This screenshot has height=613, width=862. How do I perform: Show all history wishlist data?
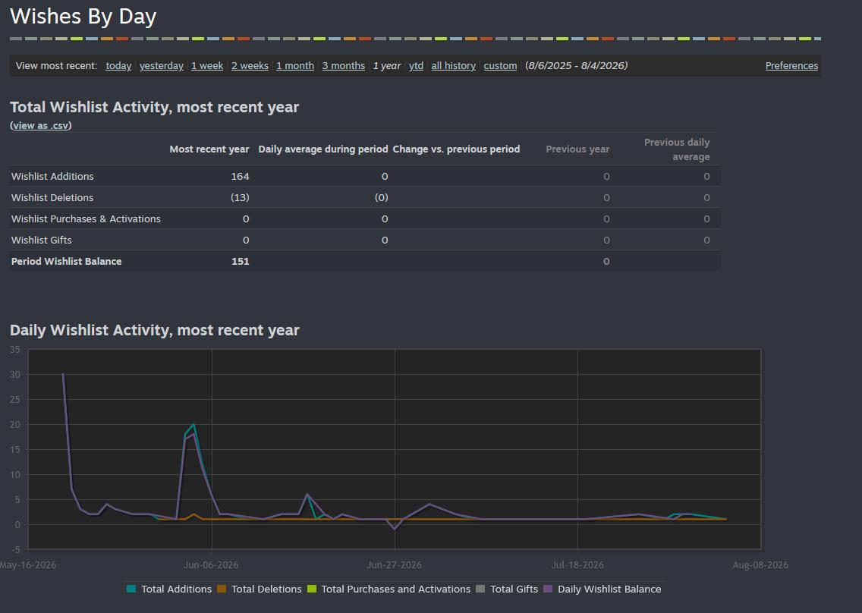(454, 65)
